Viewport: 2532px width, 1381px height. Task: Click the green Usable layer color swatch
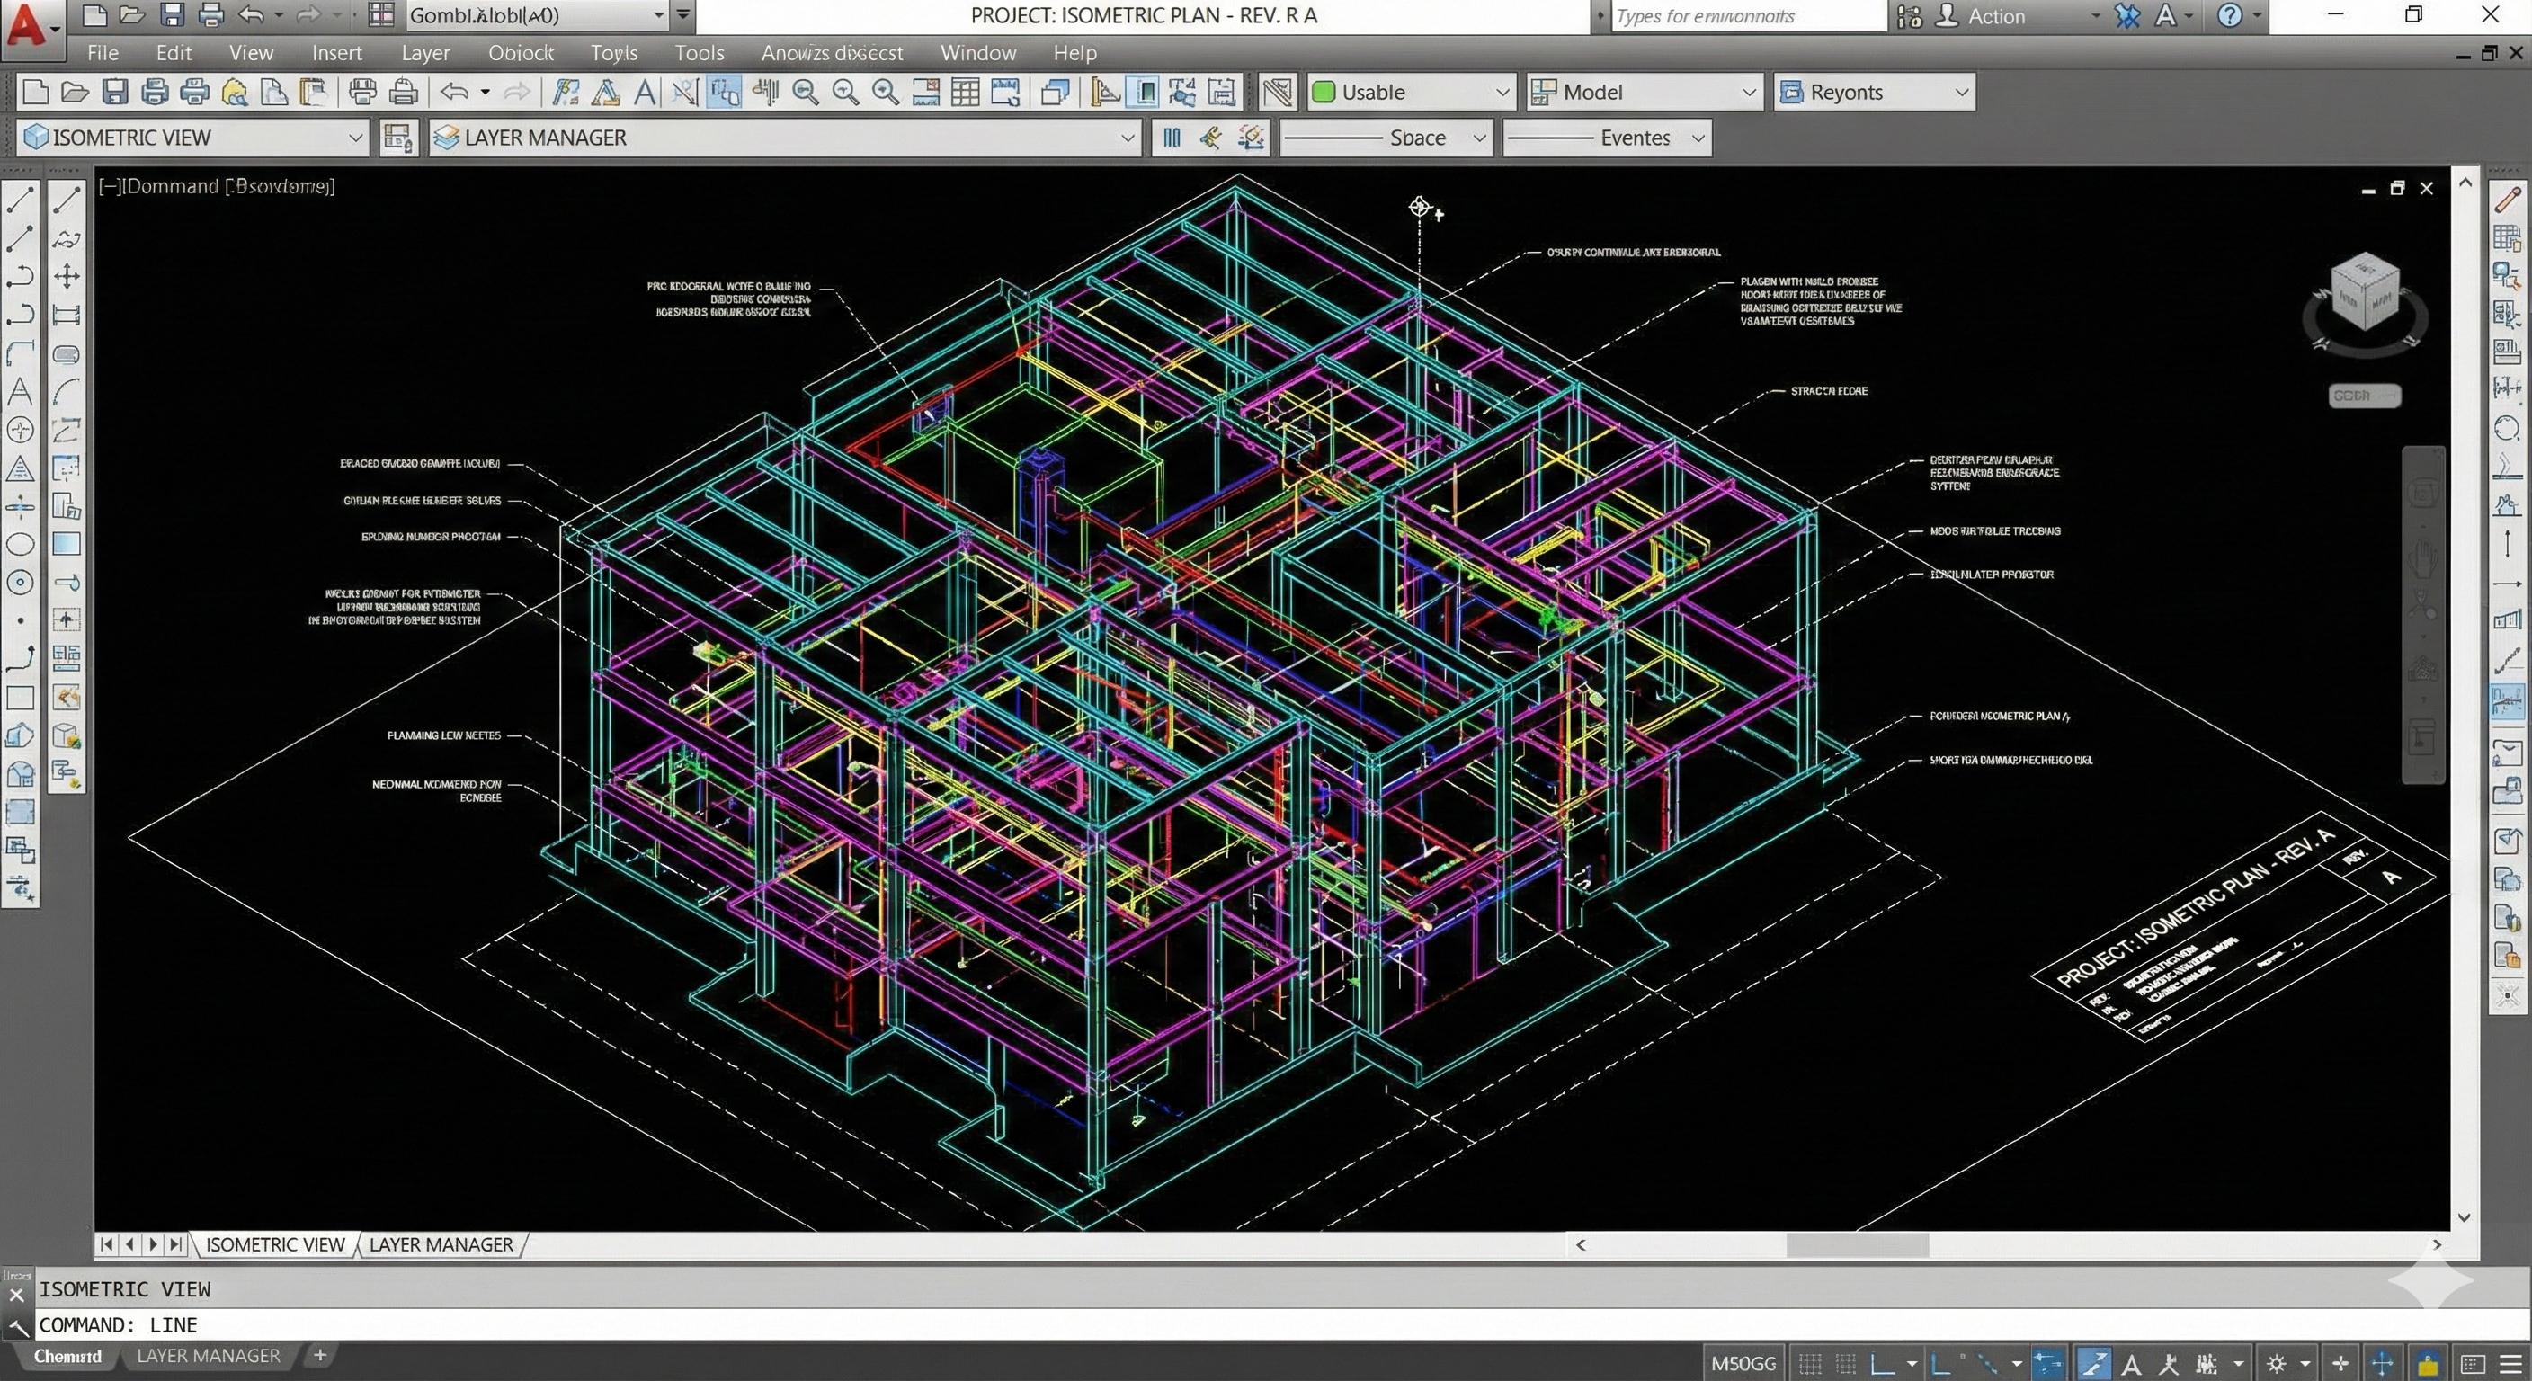(x=1324, y=92)
